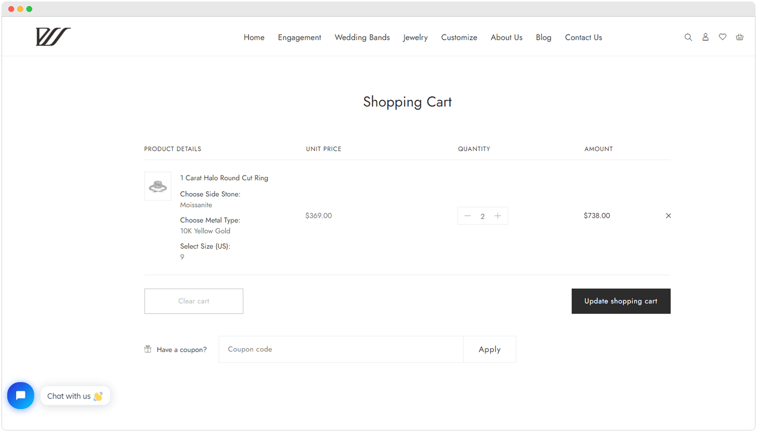
Task: Open Contact Us page
Action: tap(584, 38)
